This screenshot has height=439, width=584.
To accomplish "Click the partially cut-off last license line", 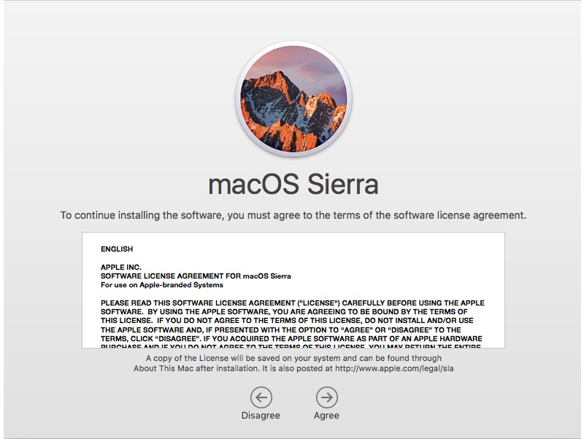I will click(x=292, y=346).
